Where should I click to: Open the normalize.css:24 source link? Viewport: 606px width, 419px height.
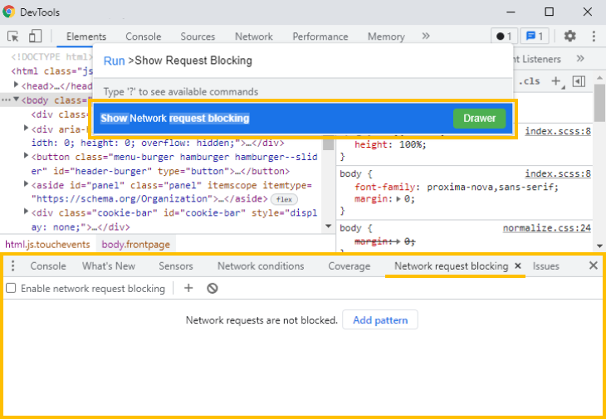pos(546,228)
